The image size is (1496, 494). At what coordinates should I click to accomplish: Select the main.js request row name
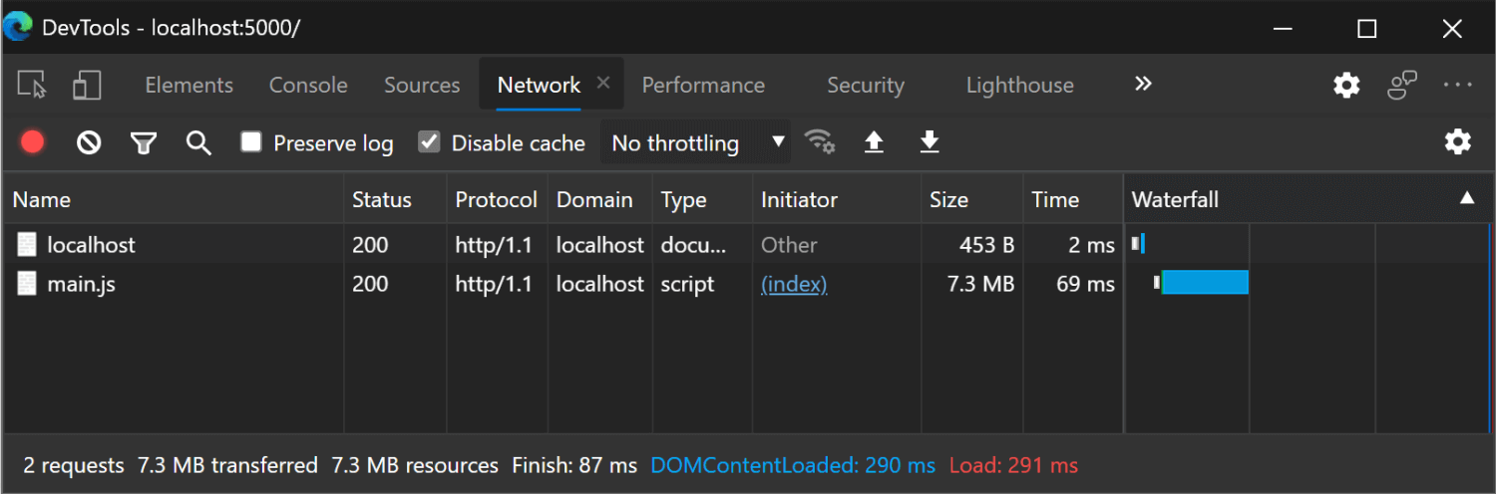point(81,284)
